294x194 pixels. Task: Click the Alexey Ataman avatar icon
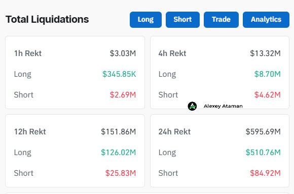tap(192, 106)
